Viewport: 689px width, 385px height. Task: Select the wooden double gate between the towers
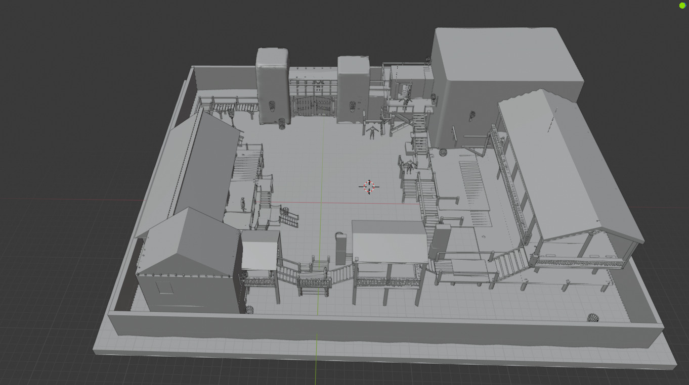[314, 107]
